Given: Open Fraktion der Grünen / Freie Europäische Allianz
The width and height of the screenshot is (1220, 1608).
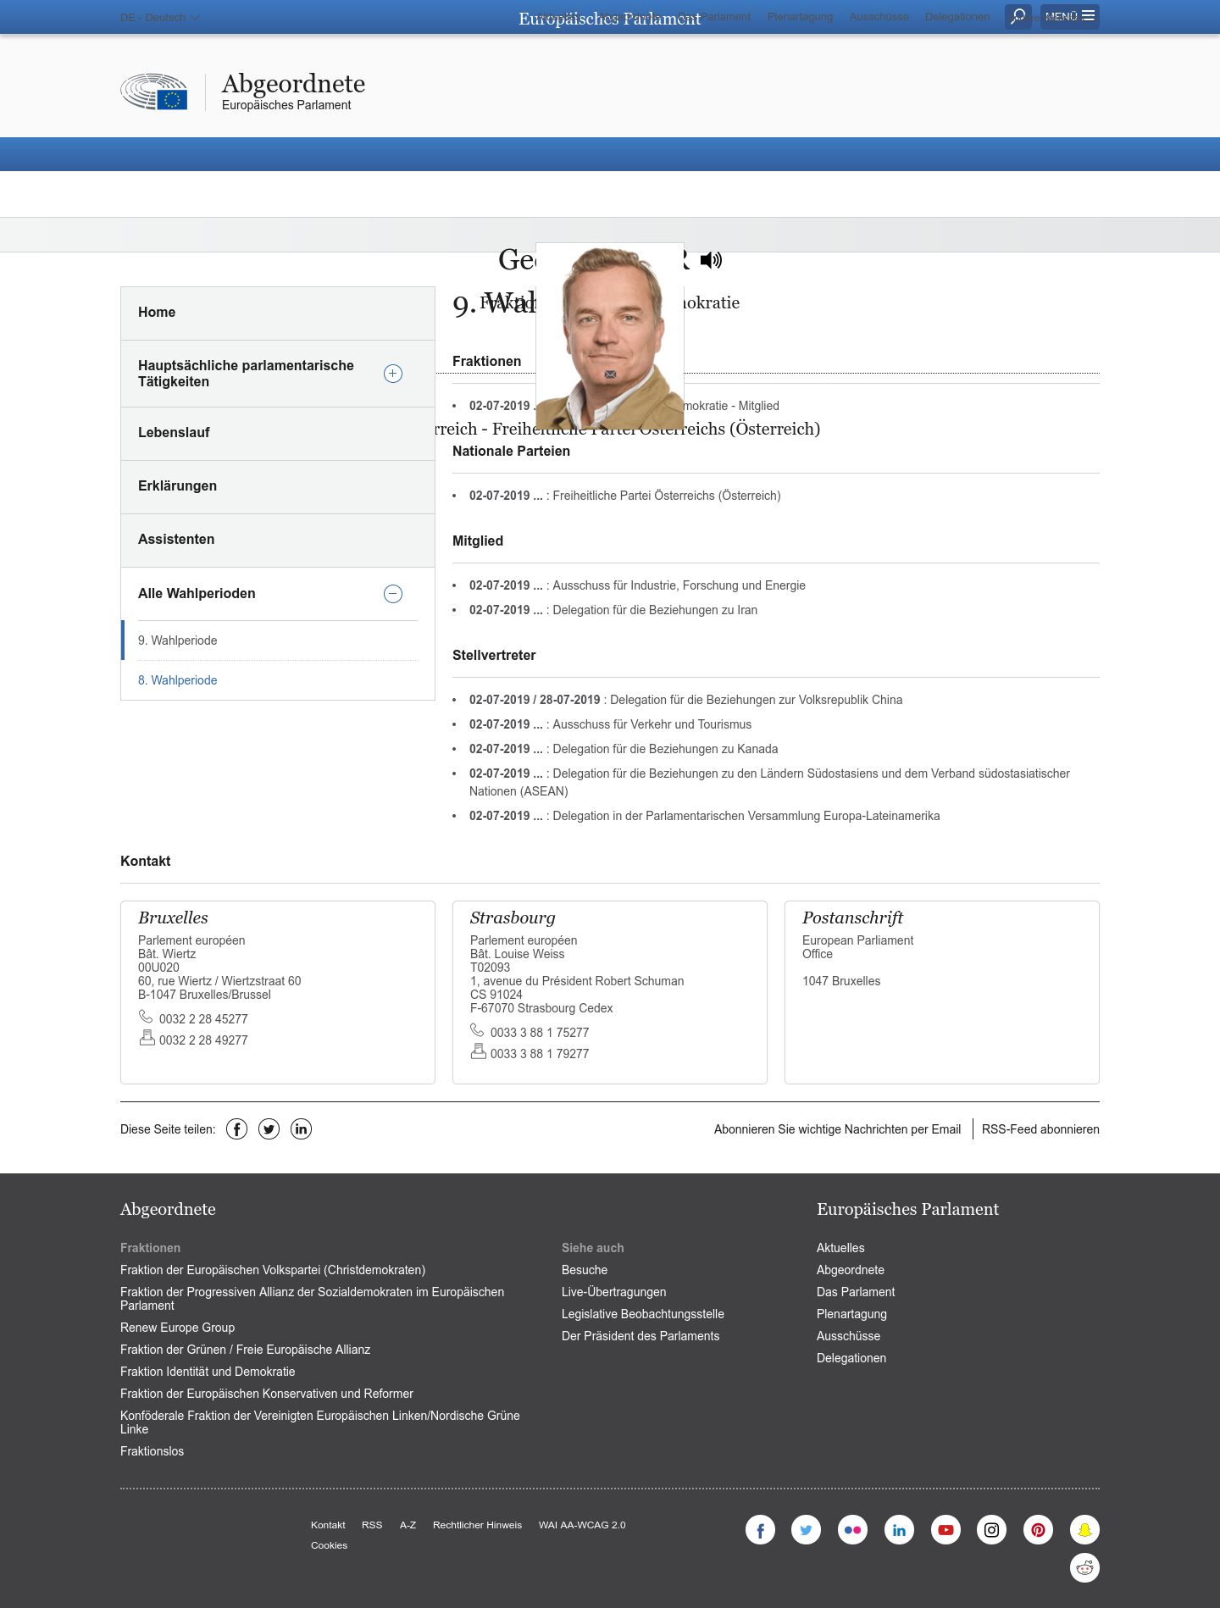Looking at the screenshot, I should [x=245, y=1350].
